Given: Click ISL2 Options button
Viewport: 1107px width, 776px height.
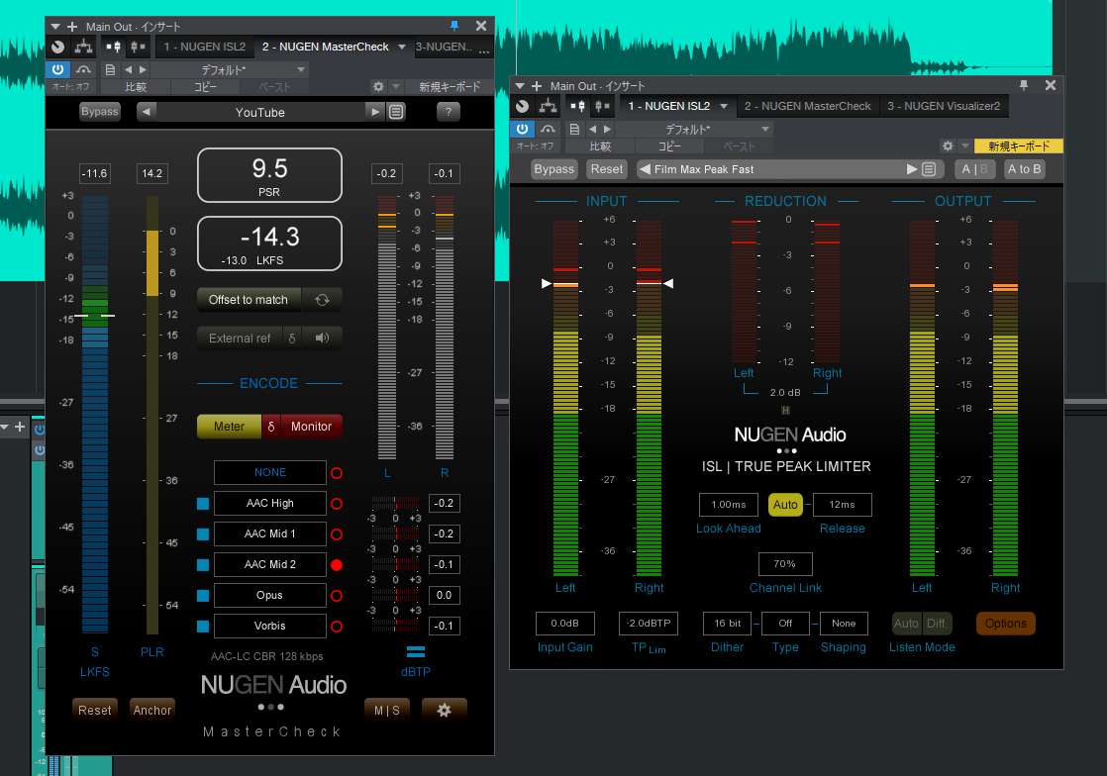Looking at the screenshot, I should coord(1005,624).
